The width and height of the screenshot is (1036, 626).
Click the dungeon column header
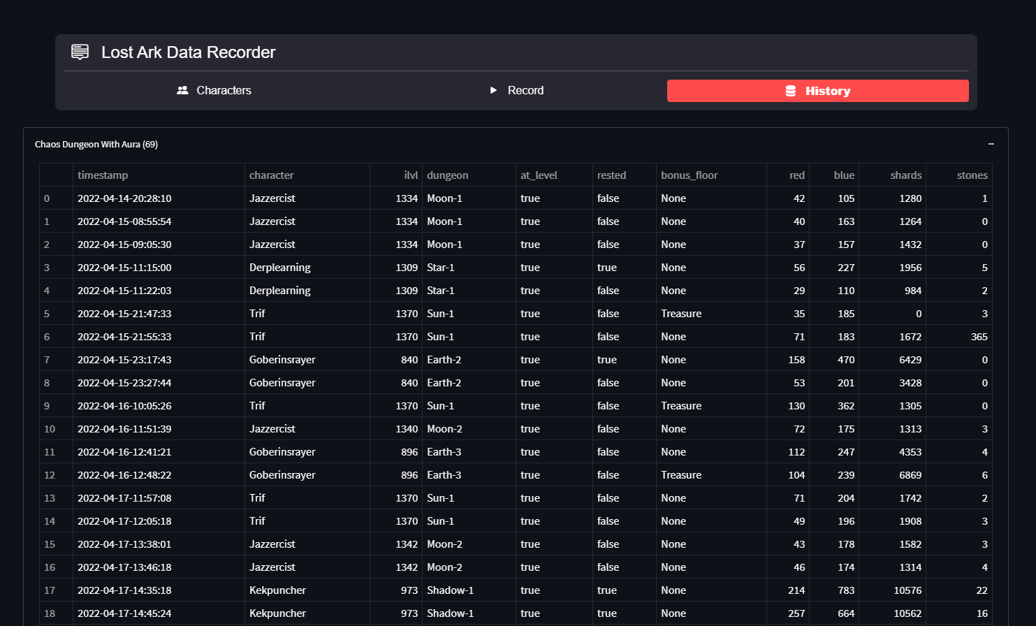[x=469, y=175]
